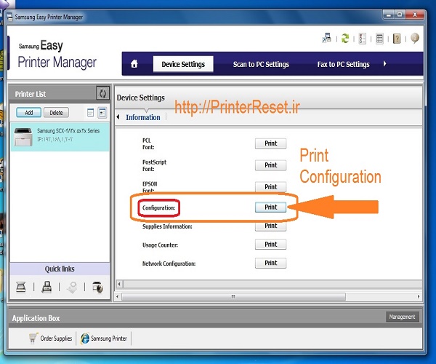Screen dimensions: 436x364
Task: Print the Supplies Information report
Action: [270, 226]
